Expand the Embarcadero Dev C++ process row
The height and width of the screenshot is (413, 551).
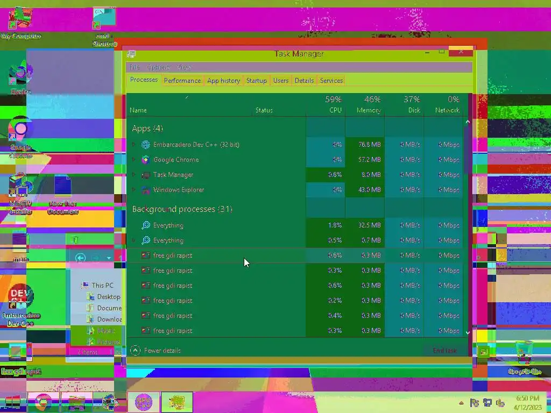click(x=133, y=144)
